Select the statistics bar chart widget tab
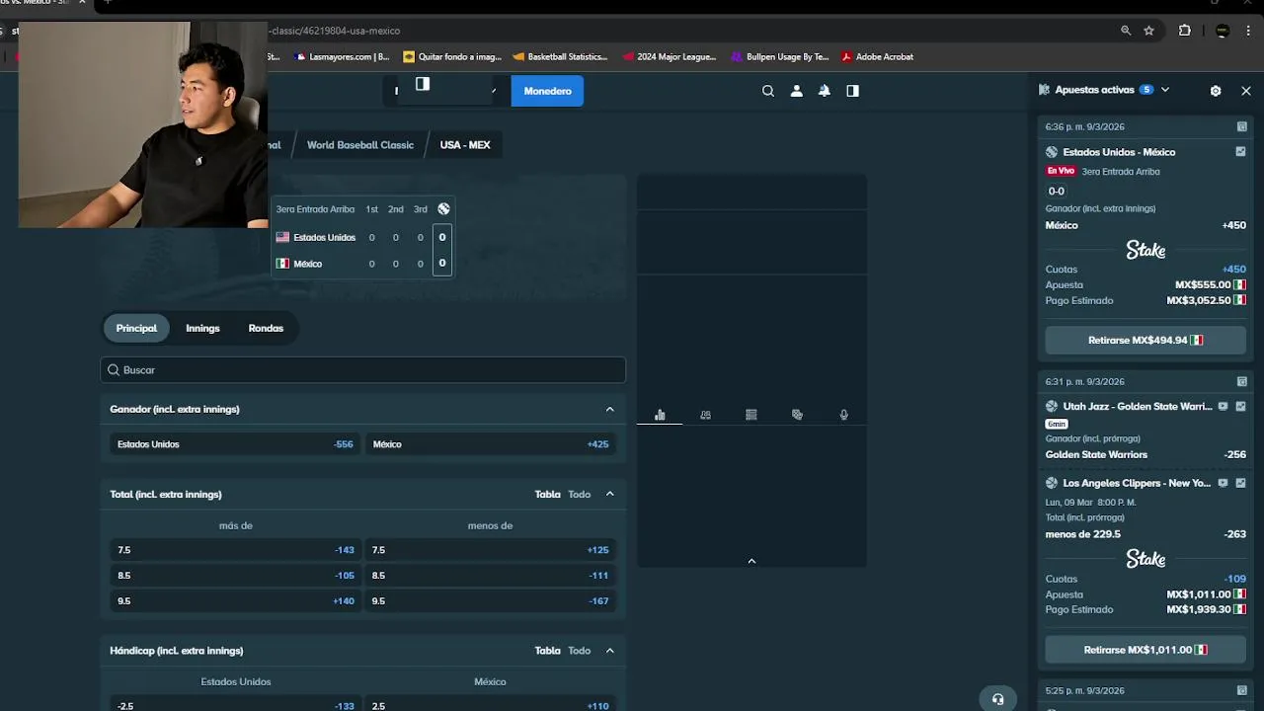Viewport: 1264px width, 711px height. pyautogui.click(x=660, y=415)
